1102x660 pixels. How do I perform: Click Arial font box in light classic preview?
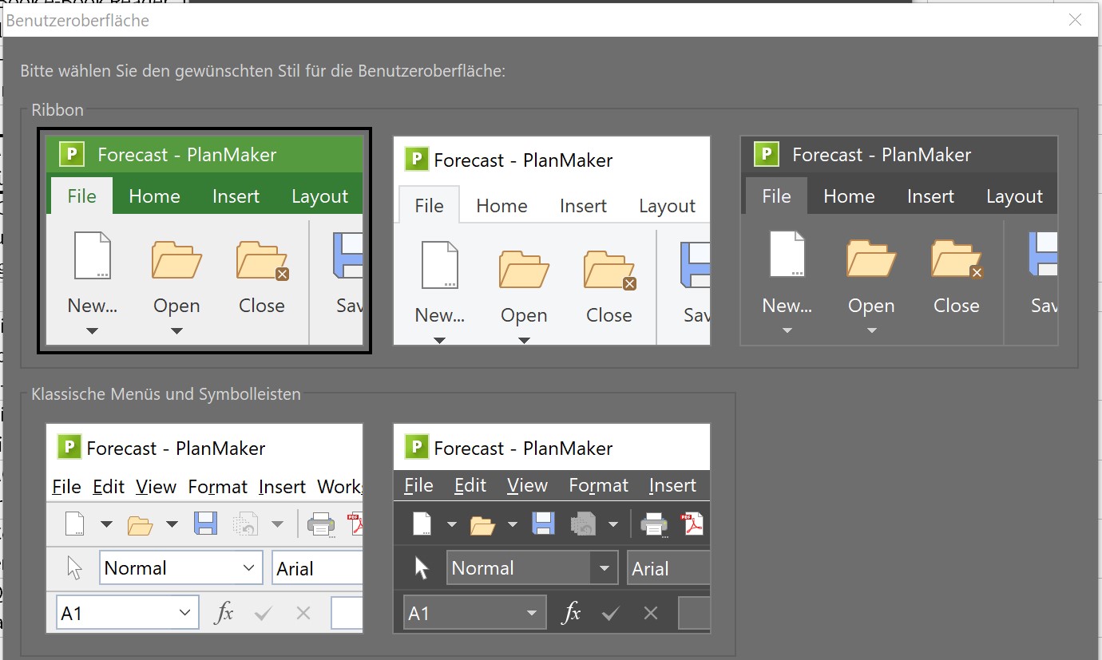pos(318,568)
